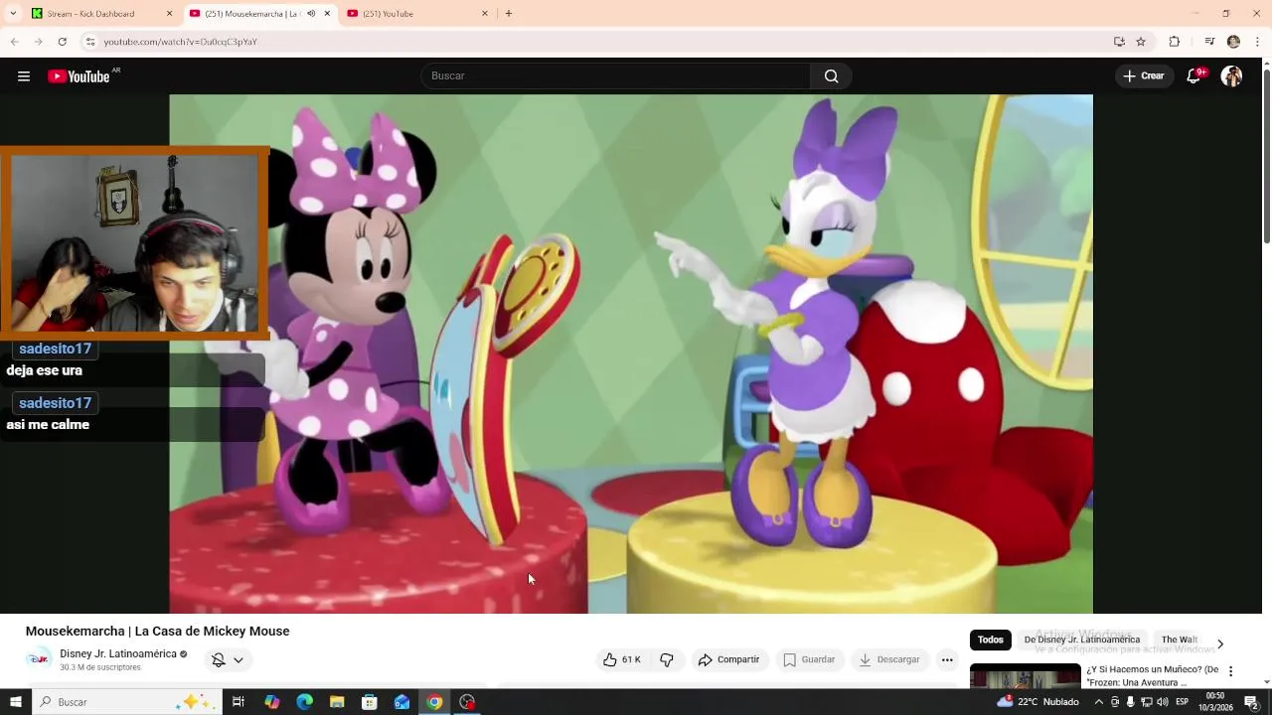This screenshot has height=715, width=1272.
Task: View site information icon in address bar
Action: pyautogui.click(x=89, y=42)
